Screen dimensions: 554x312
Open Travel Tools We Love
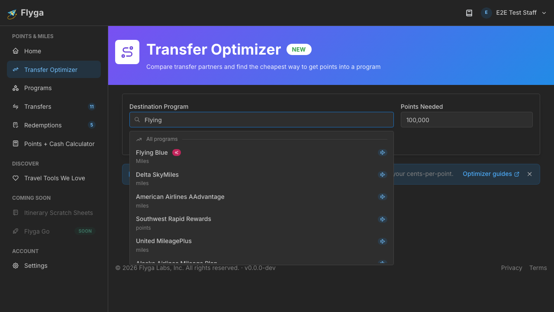click(54, 178)
